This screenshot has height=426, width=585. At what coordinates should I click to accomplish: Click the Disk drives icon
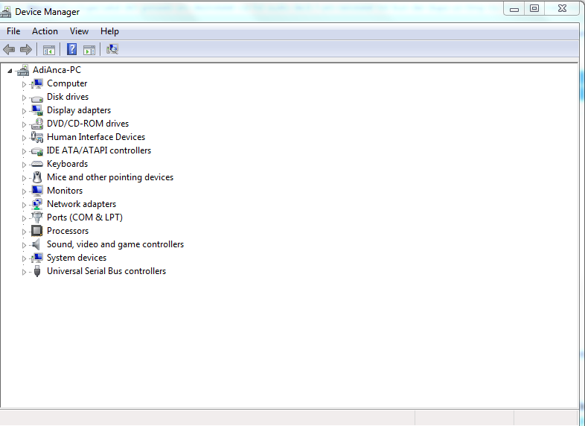37,98
